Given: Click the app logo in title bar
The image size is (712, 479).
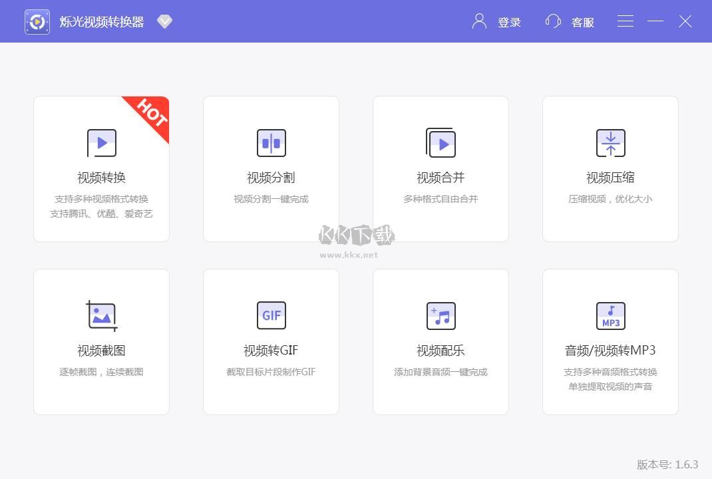Looking at the screenshot, I should pos(37,22).
